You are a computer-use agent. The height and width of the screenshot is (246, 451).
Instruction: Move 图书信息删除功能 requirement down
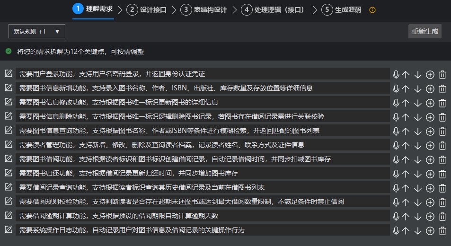coord(417,117)
